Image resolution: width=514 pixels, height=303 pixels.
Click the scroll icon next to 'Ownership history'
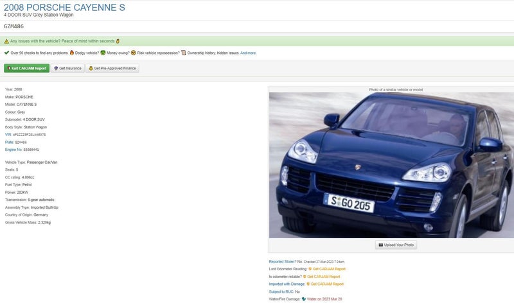pos(184,53)
